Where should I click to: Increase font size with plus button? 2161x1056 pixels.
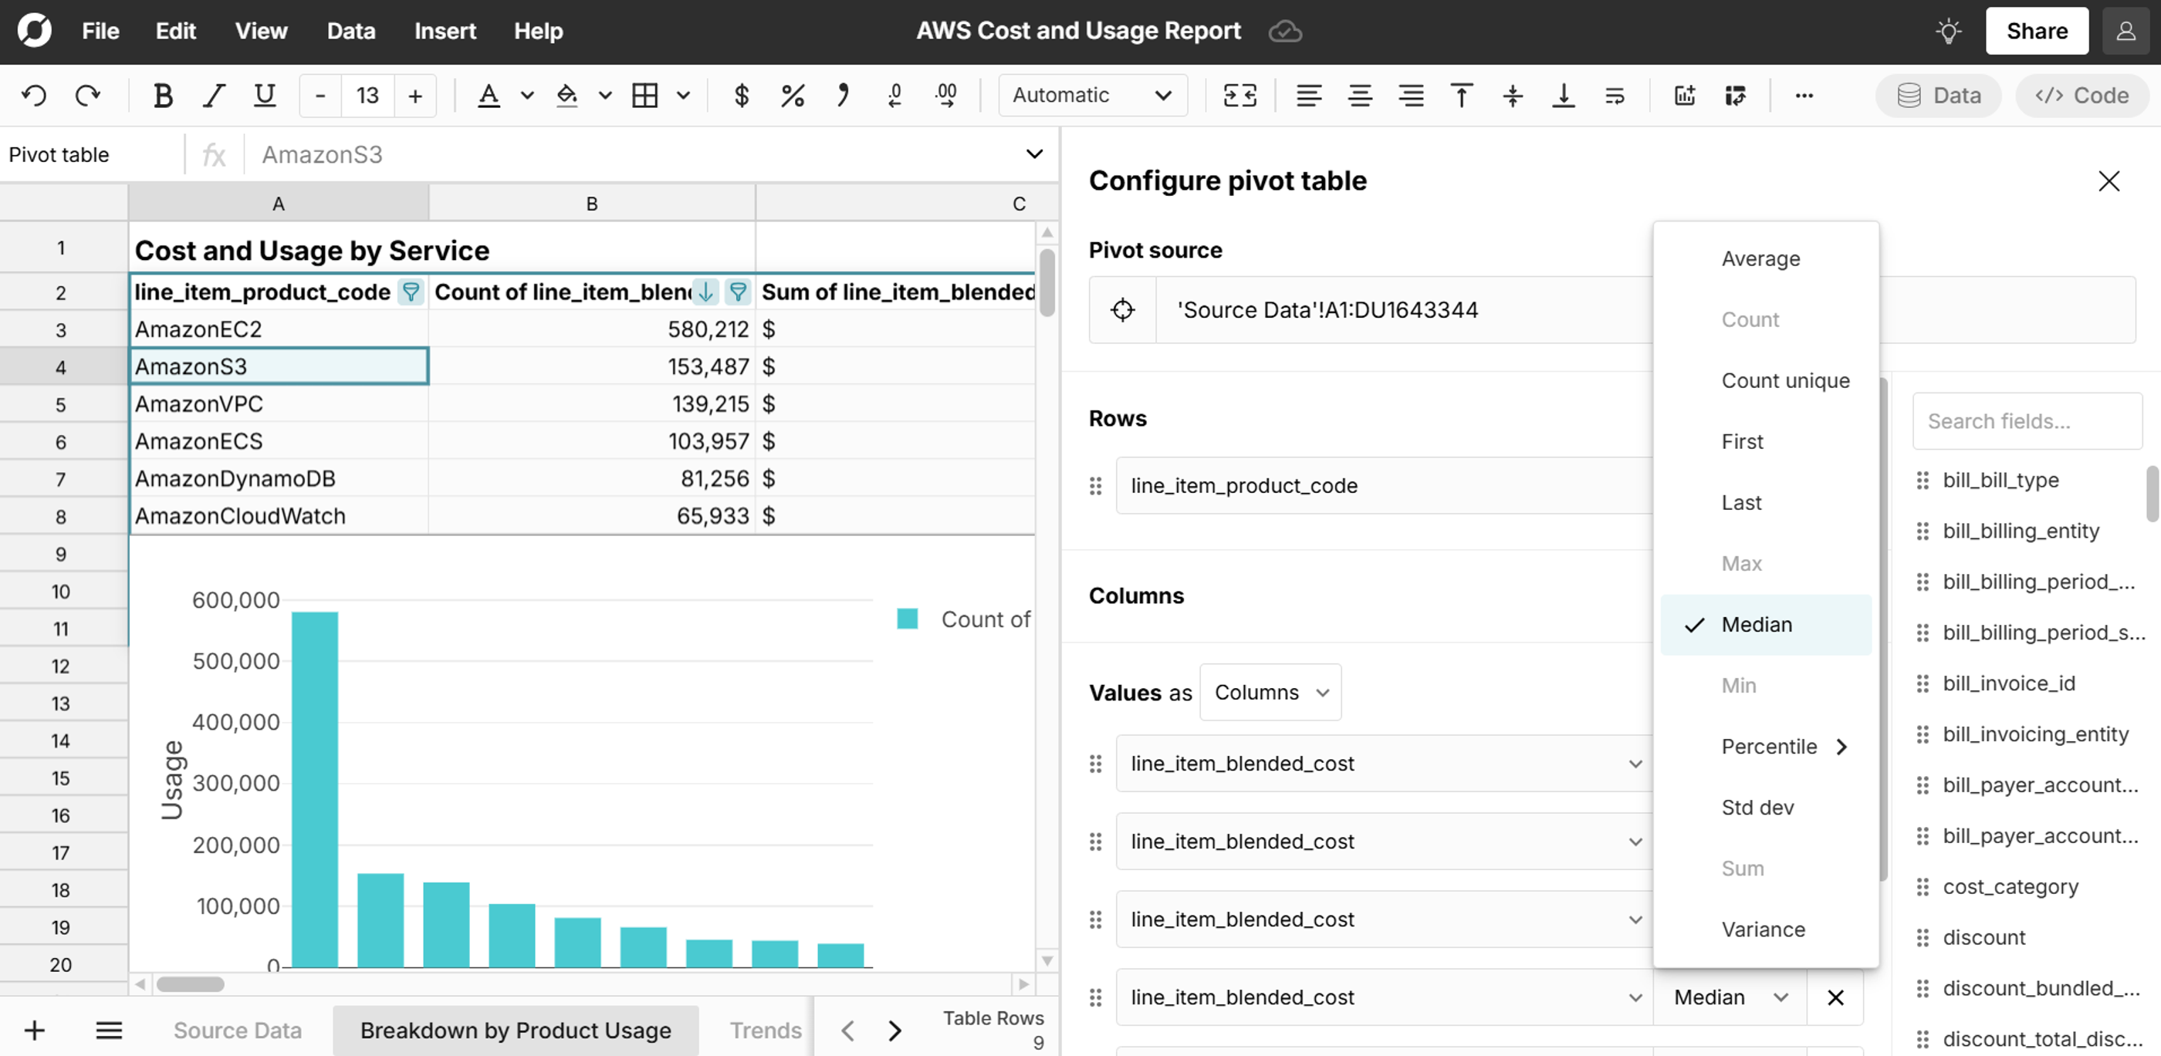coord(415,96)
